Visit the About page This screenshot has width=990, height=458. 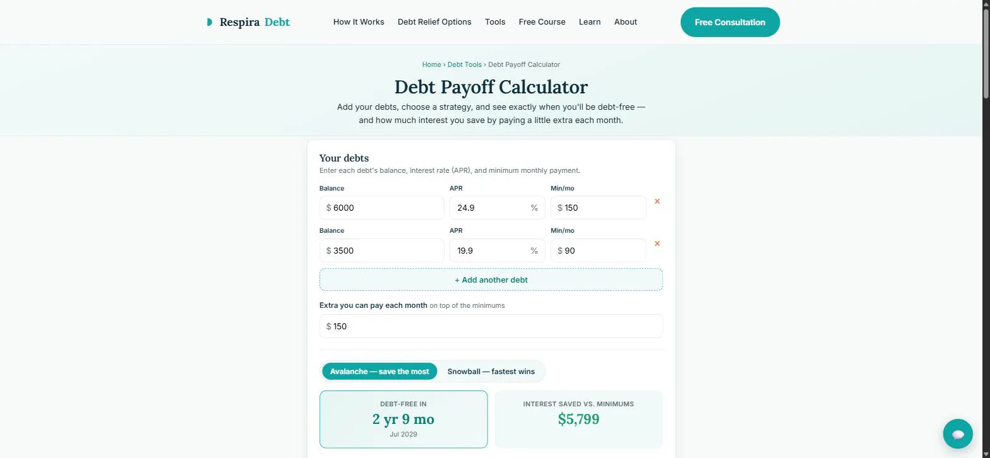(x=626, y=22)
